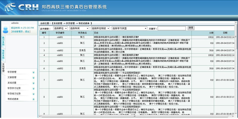Click the 编号 column header
This screenshot has height=119, width=238.
point(44,33)
